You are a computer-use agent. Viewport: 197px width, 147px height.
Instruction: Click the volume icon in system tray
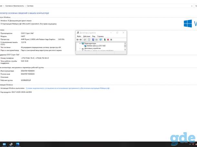click(193, 144)
